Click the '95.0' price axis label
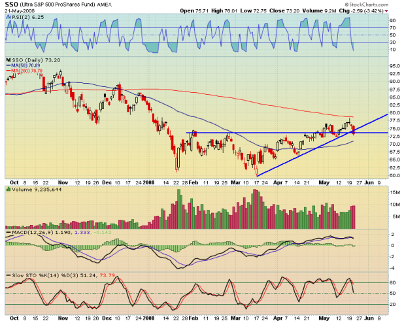 (395, 66)
